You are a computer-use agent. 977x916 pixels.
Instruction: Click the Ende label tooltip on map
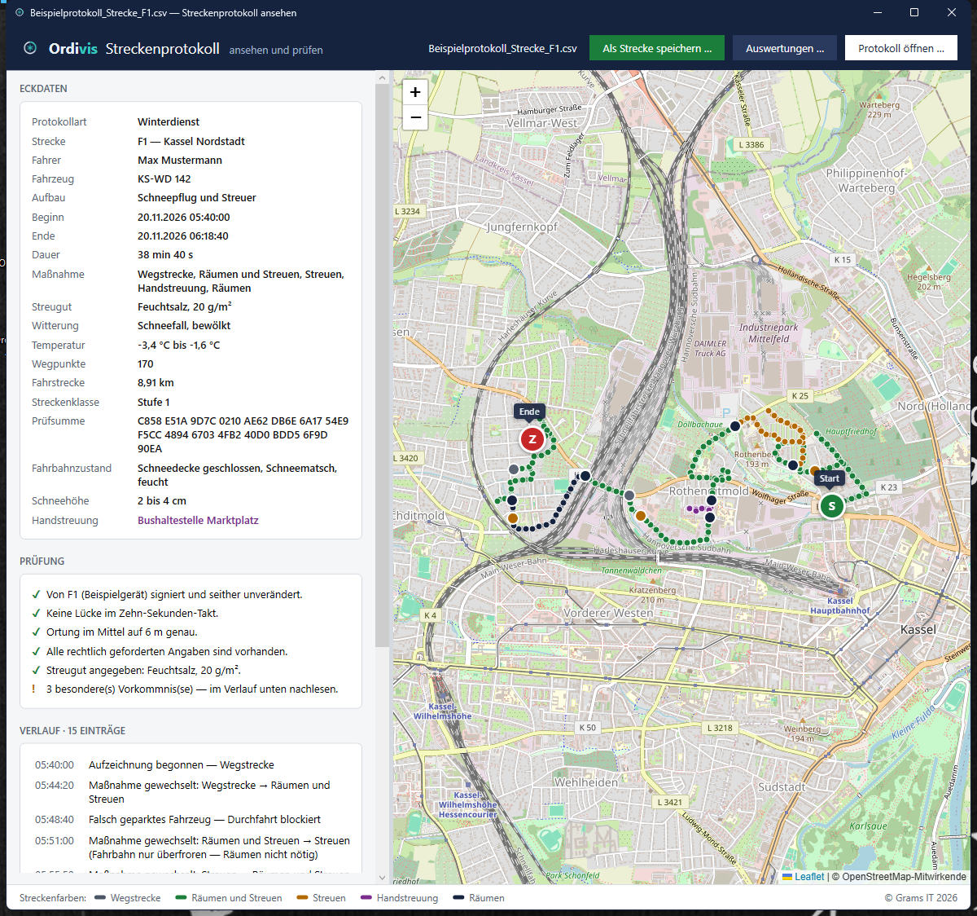pos(529,412)
